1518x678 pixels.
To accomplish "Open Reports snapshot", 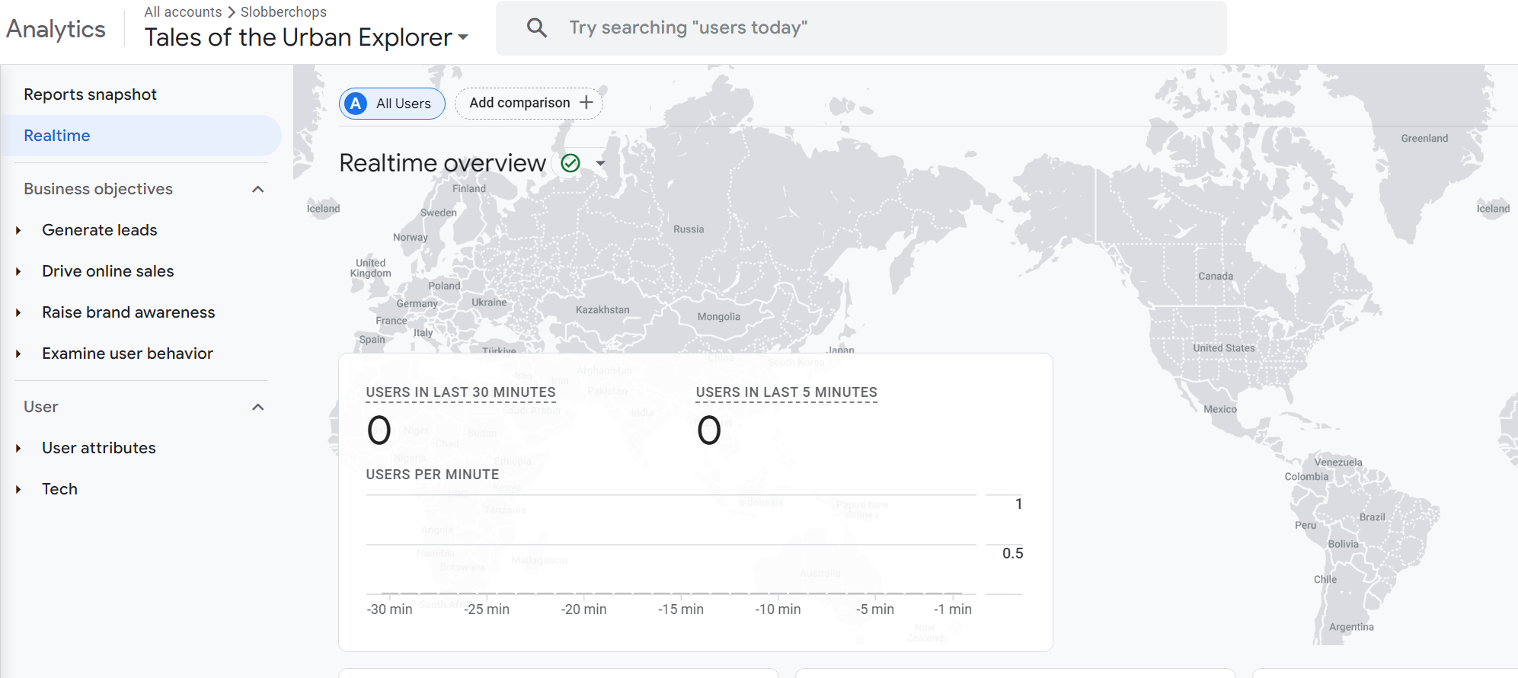I will [90, 94].
